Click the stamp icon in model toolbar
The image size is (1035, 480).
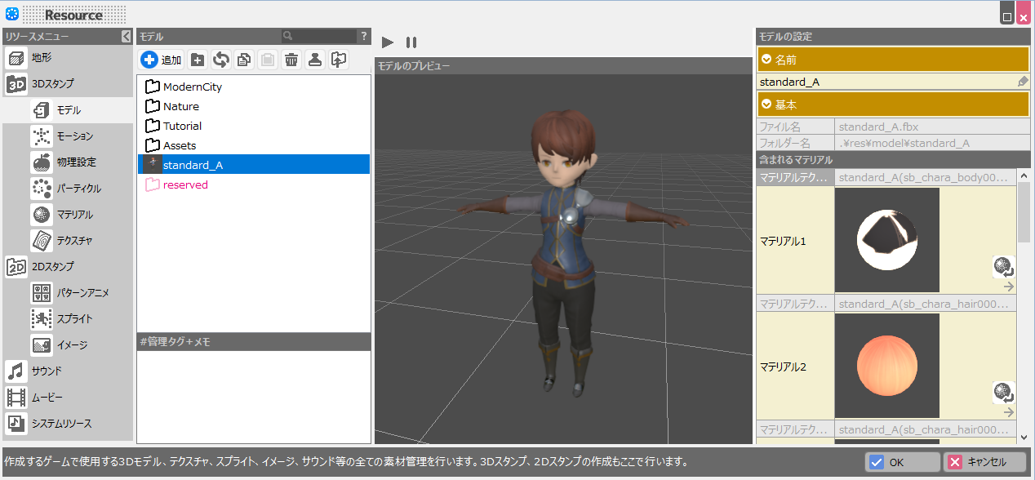(x=314, y=60)
